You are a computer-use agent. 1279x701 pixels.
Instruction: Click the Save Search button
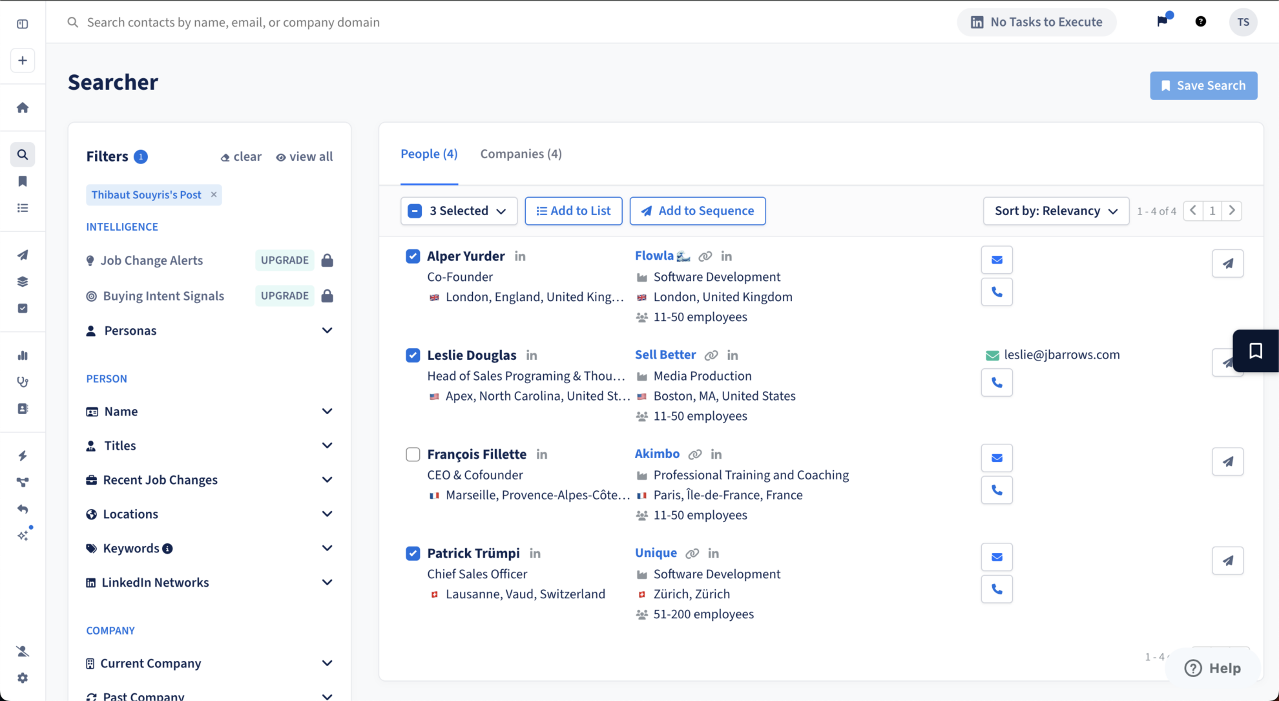(x=1203, y=85)
